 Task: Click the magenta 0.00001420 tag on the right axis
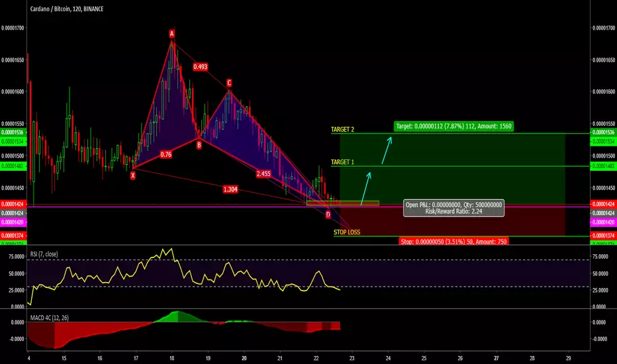click(x=604, y=222)
